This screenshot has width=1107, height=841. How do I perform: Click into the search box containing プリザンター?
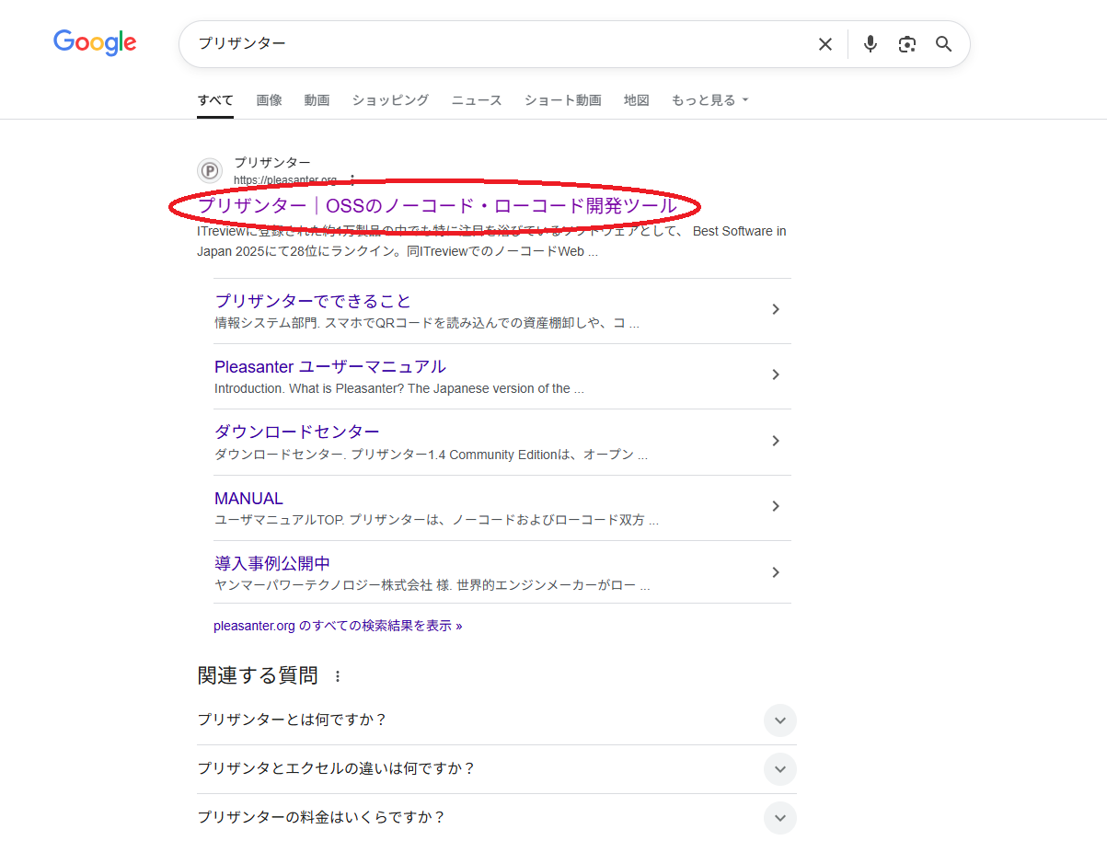point(497,44)
